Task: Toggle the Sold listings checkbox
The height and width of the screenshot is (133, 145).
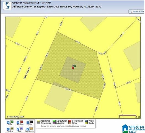Action: pos(18,129)
